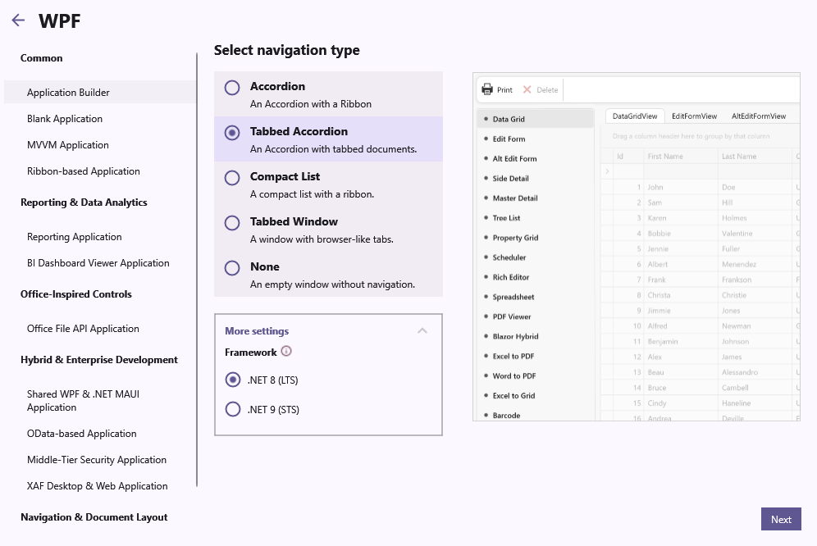Click the Next button
Screen dimensions: 817x546
click(x=780, y=519)
